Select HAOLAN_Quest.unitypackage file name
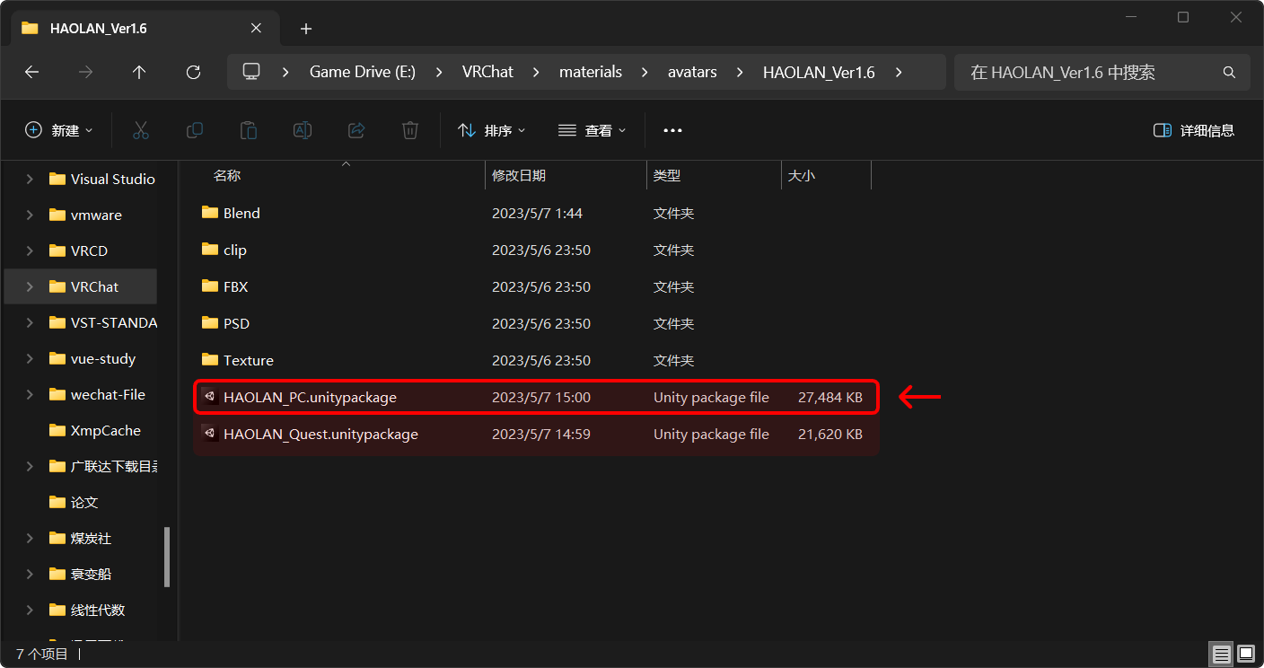Screen dimensions: 1264x668 pyautogui.click(x=320, y=434)
